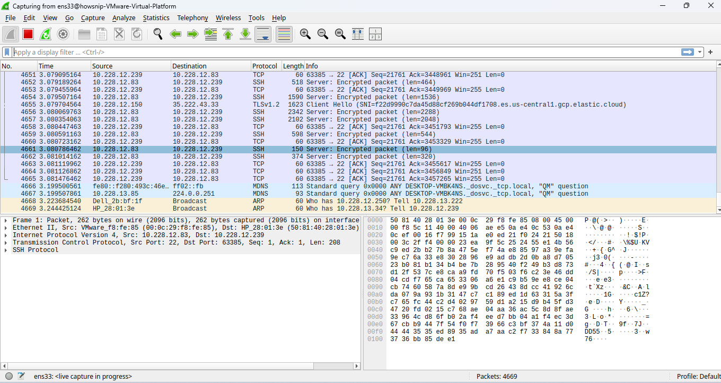Open the Statistics menu

coord(156,18)
